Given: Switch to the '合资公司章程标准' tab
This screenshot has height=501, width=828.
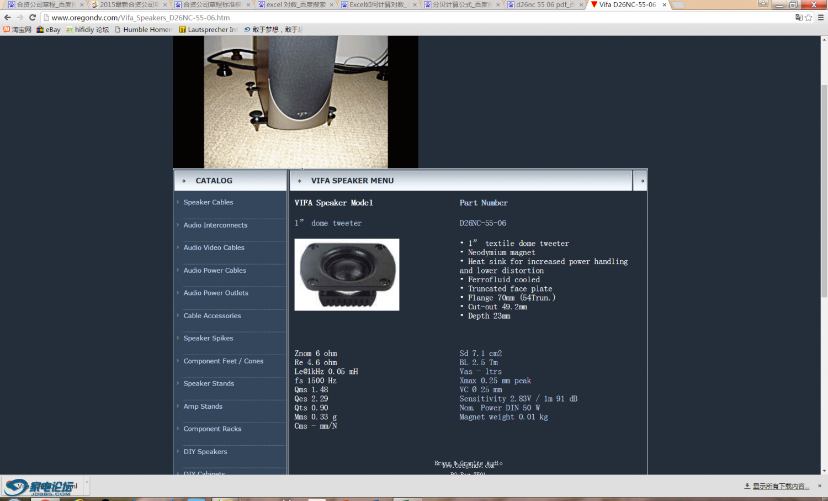Looking at the screenshot, I should click(212, 4).
